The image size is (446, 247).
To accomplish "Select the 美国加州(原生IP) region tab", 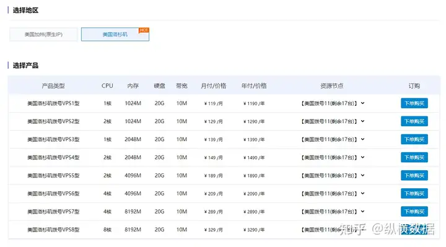I will [43, 35].
